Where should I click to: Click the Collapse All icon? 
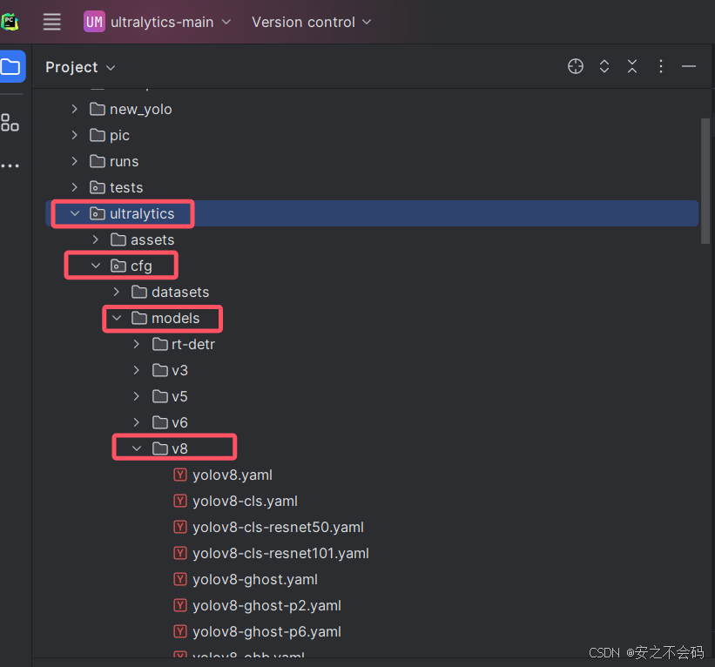pos(632,66)
